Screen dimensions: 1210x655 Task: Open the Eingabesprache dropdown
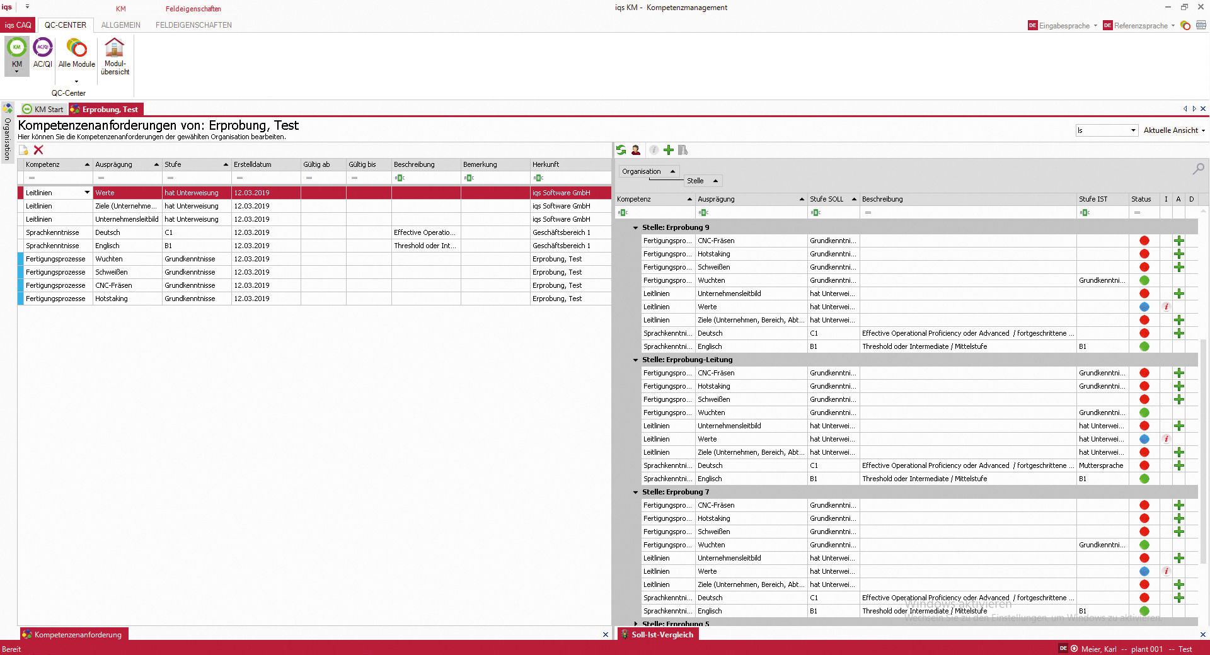click(1097, 26)
